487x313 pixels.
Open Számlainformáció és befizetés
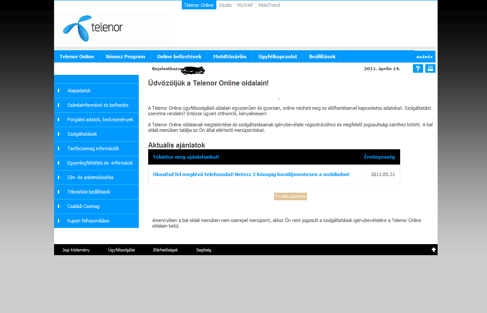tap(96, 105)
